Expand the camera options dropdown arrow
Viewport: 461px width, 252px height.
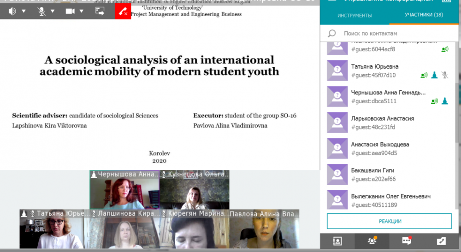click(x=82, y=12)
